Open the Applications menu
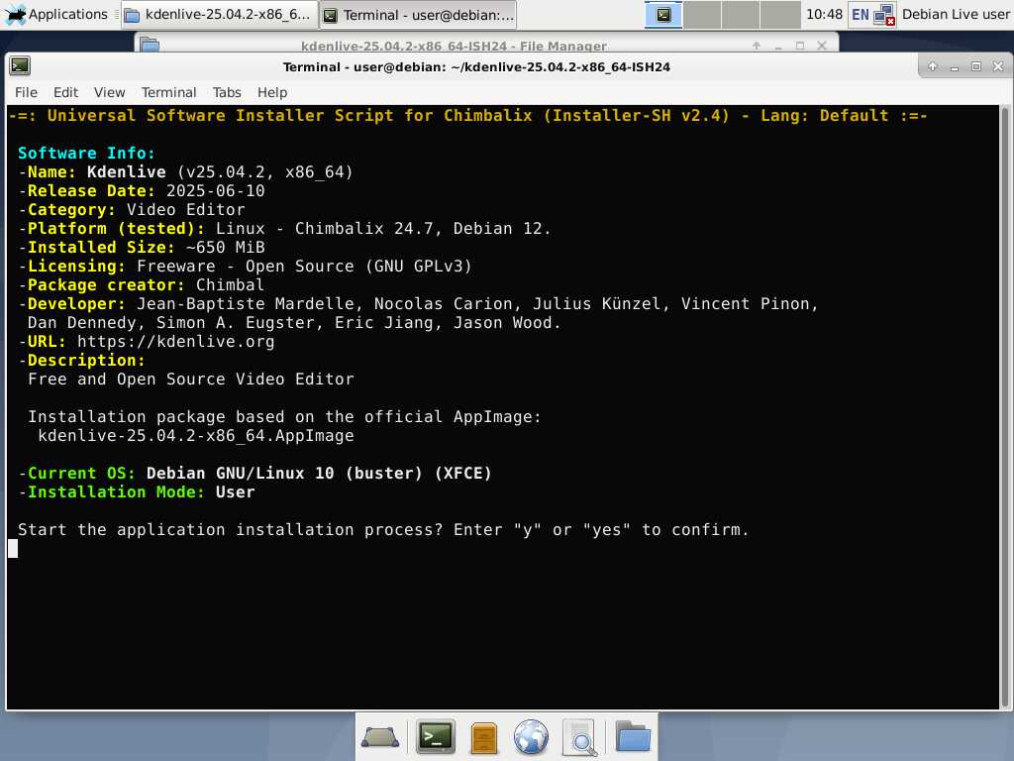Screen dimensions: 1014x761 55,14
